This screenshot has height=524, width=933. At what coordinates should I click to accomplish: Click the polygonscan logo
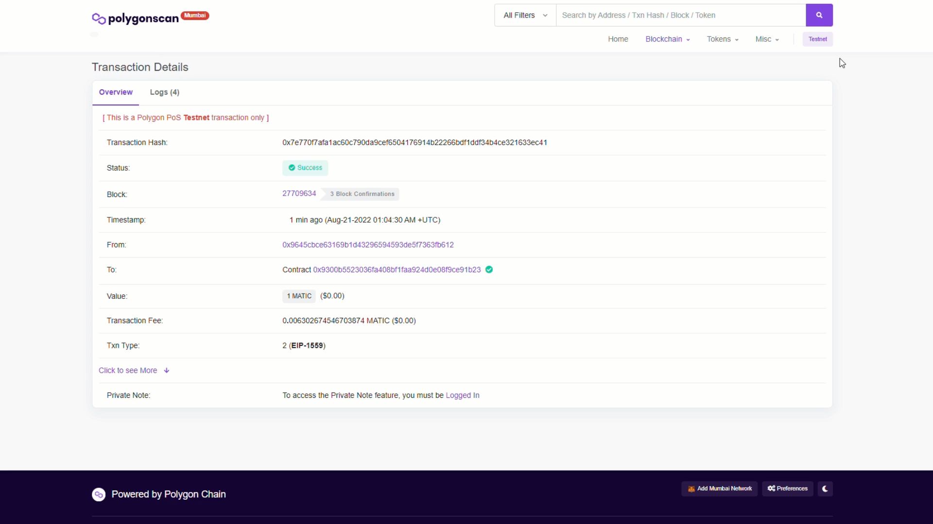coord(135,18)
